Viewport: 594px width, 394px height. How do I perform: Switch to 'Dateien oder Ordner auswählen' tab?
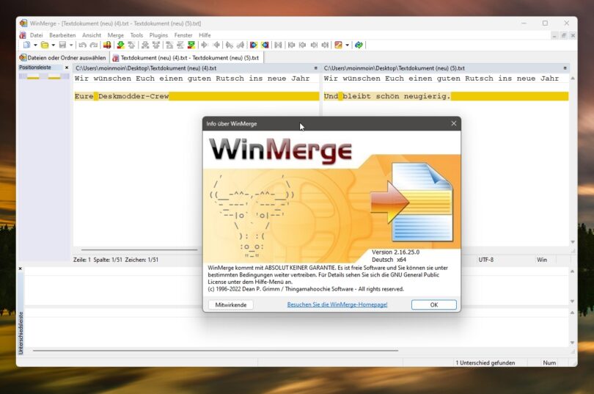[62, 57]
